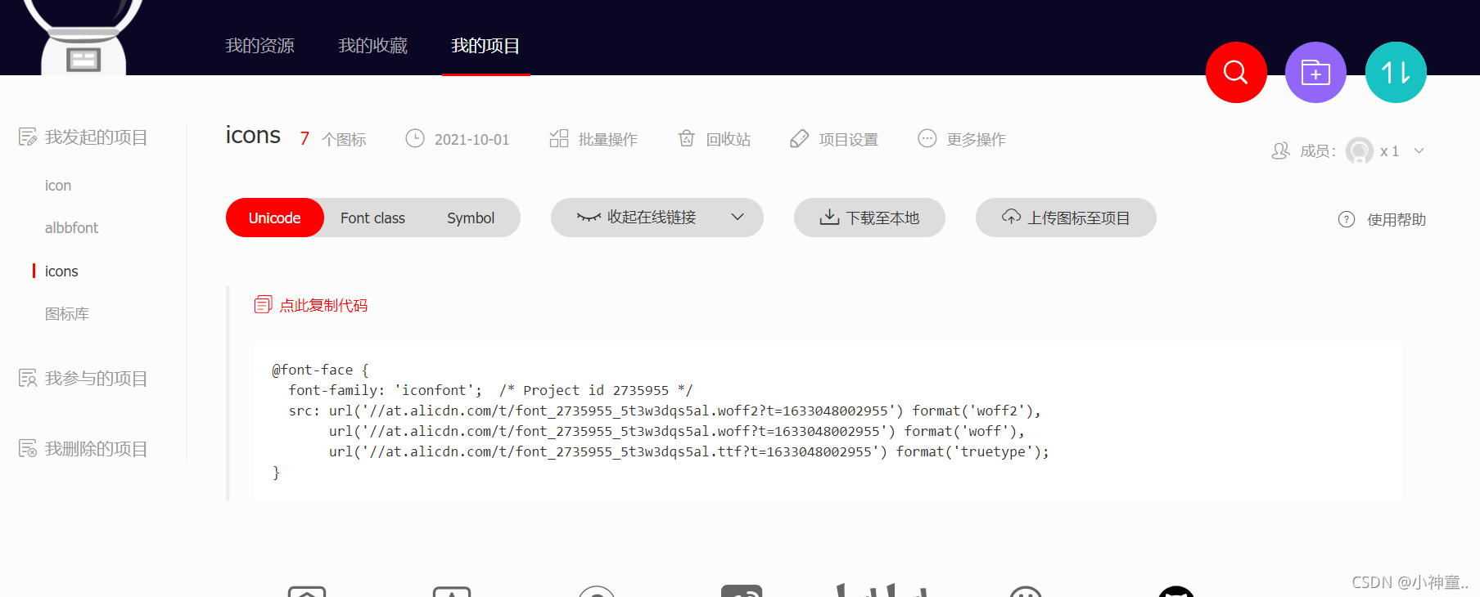Screen dimensions: 1480x597
Task: Open the 我的资源 tab
Action: click(x=260, y=46)
